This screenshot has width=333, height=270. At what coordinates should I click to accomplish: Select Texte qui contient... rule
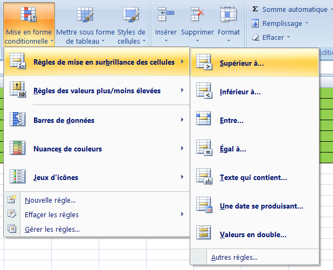(255, 177)
